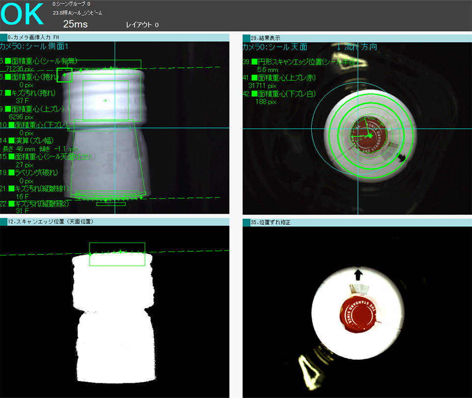
Task: Click teal square icon beside '0.カメラ画像入力 FH'
Action: pos(3,37)
